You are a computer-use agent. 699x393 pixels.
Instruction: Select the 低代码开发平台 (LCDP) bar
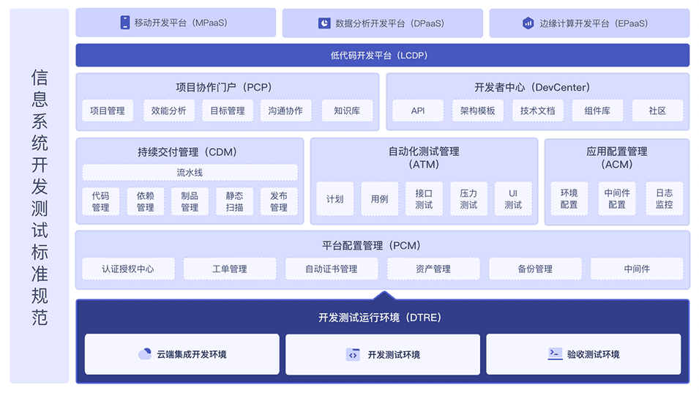click(x=383, y=55)
